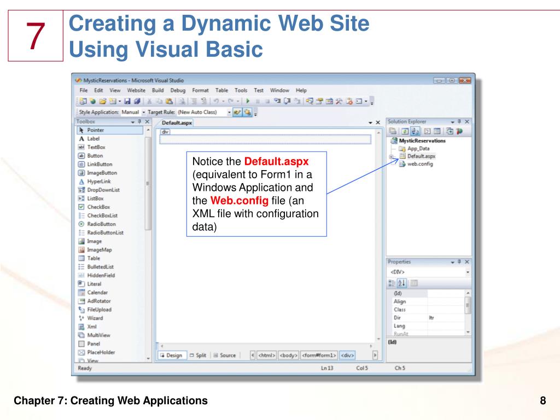Select the <body> tag in the tag navigator

pos(289,355)
